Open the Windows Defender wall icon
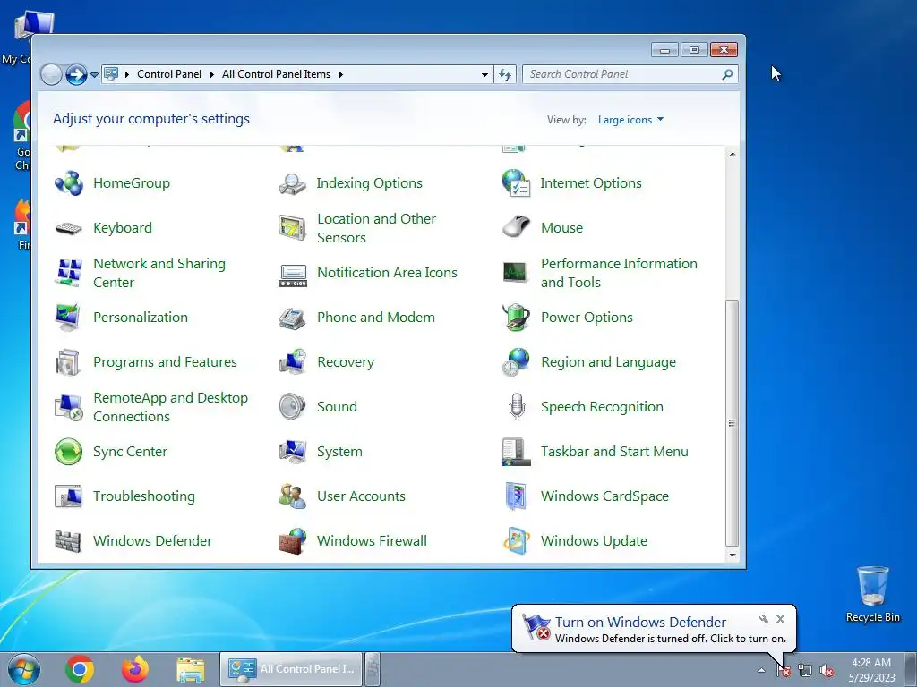Viewport: 917px width, 687px height. pos(68,541)
